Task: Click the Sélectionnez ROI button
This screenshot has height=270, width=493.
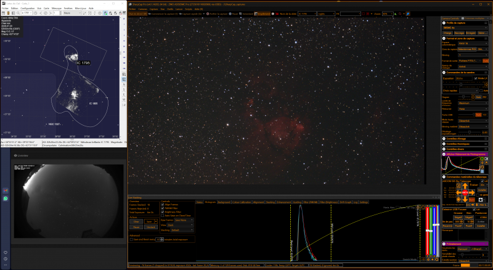Action: coord(467,49)
